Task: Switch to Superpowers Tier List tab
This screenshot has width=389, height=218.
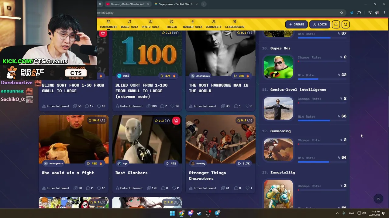Action: 176,4
